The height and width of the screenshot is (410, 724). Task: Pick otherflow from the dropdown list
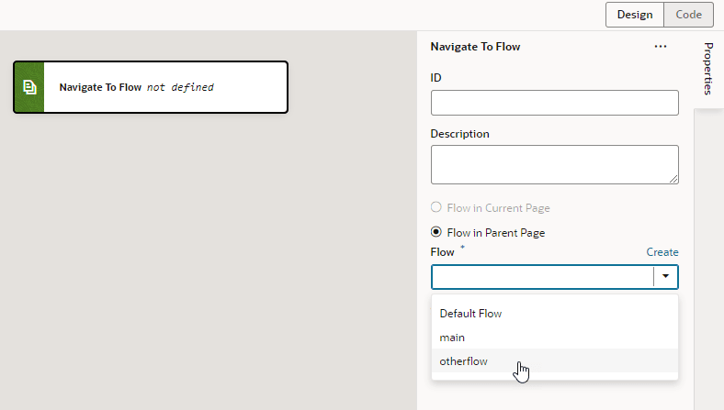pos(464,361)
